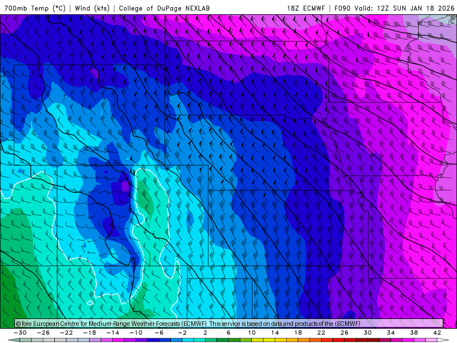This screenshot has height=343, width=457.
Task: Click the -2 value on the temperature scale
Action: click(x=182, y=333)
